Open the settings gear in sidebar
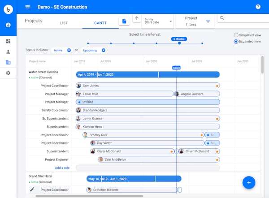The image size is (269, 198). pos(8,73)
